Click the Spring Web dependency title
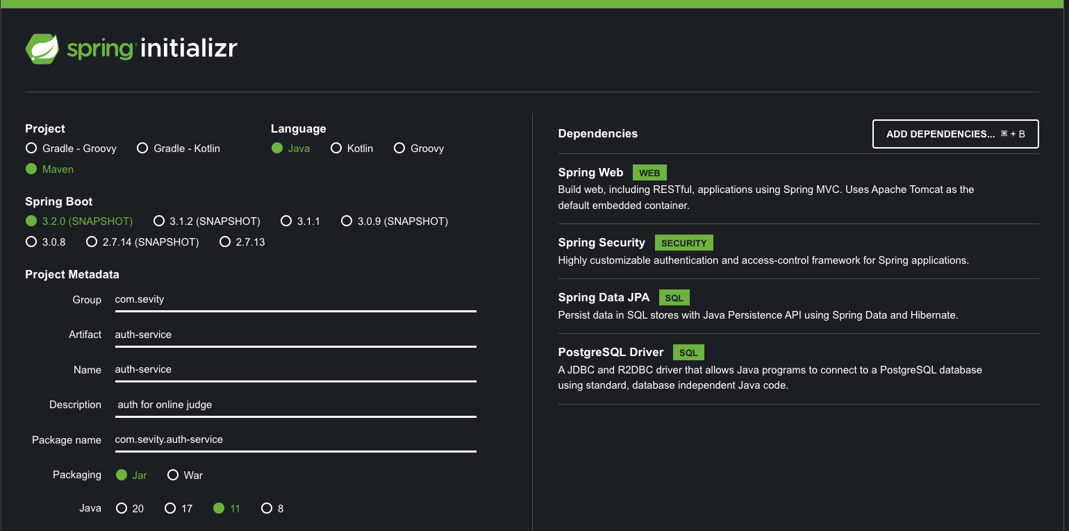 point(590,173)
